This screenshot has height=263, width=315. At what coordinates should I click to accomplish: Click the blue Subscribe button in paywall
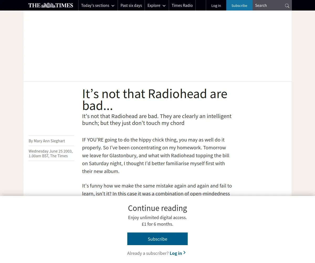tap(157, 239)
